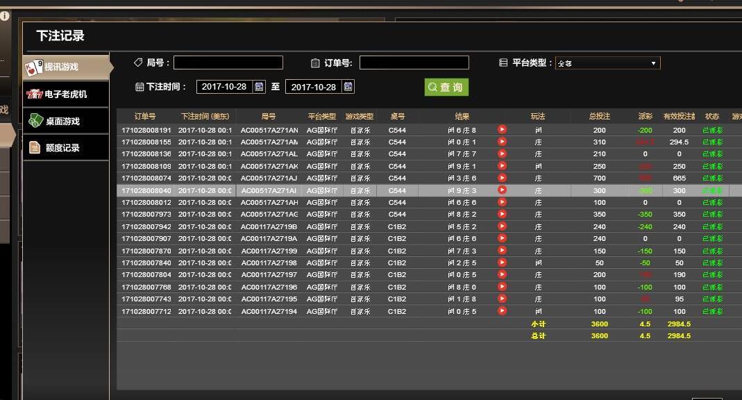
Task: Play replay for order 171028008040
Action: [x=502, y=190]
